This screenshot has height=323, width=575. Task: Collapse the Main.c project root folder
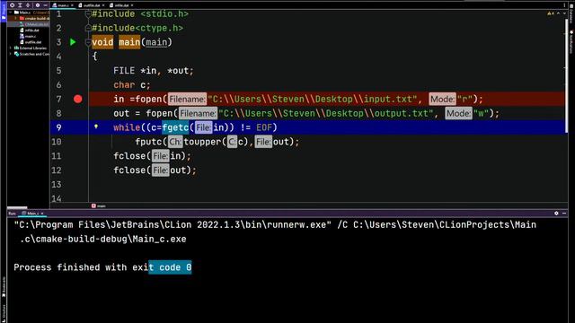[10, 13]
